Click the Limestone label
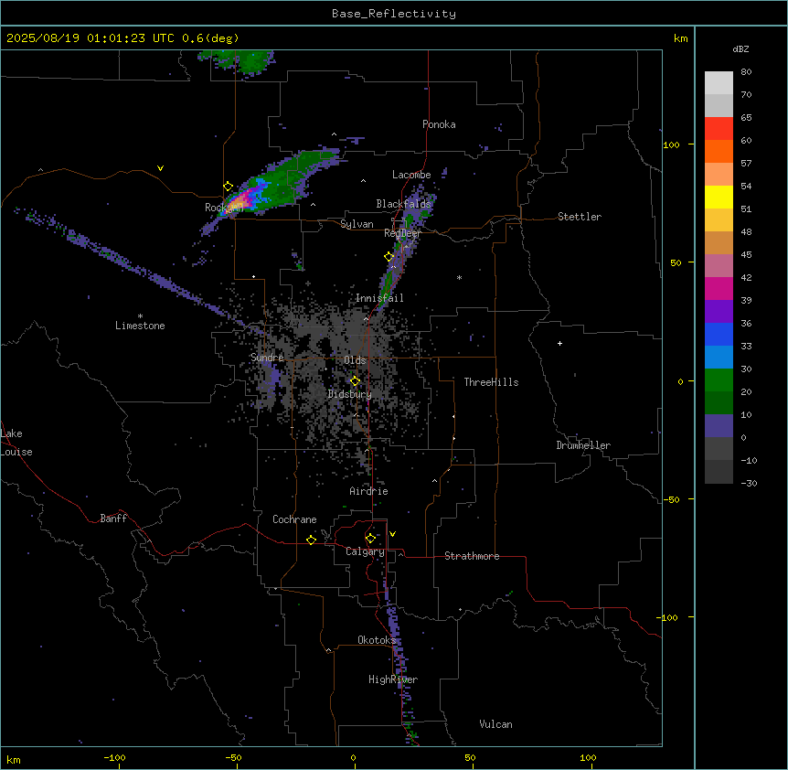 [x=140, y=326]
